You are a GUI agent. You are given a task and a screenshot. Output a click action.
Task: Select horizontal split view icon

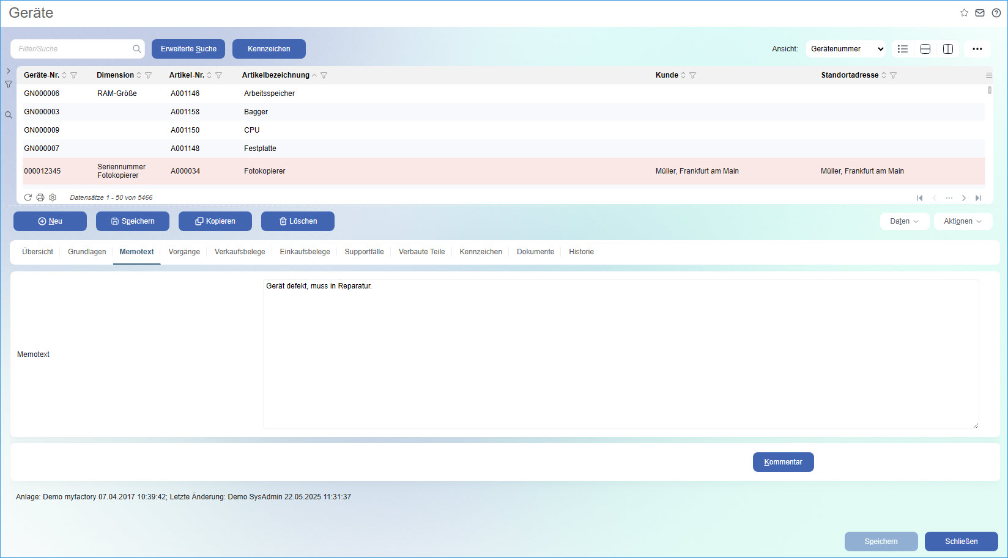(925, 49)
